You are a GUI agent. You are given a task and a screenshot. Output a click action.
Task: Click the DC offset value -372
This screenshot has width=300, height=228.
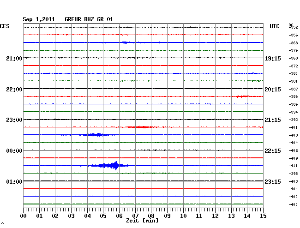pyautogui.click(x=293, y=66)
